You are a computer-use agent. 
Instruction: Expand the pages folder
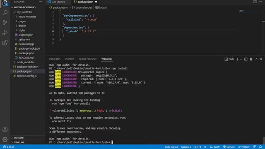[22, 21]
